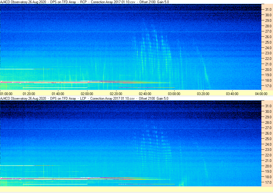The height and width of the screenshot is (193, 273).
Task: Click the white horizontal line at 20 MHz in LCP
Action: [17, 165]
